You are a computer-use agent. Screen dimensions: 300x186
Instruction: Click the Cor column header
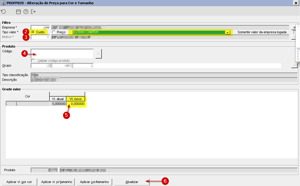coord(28,97)
